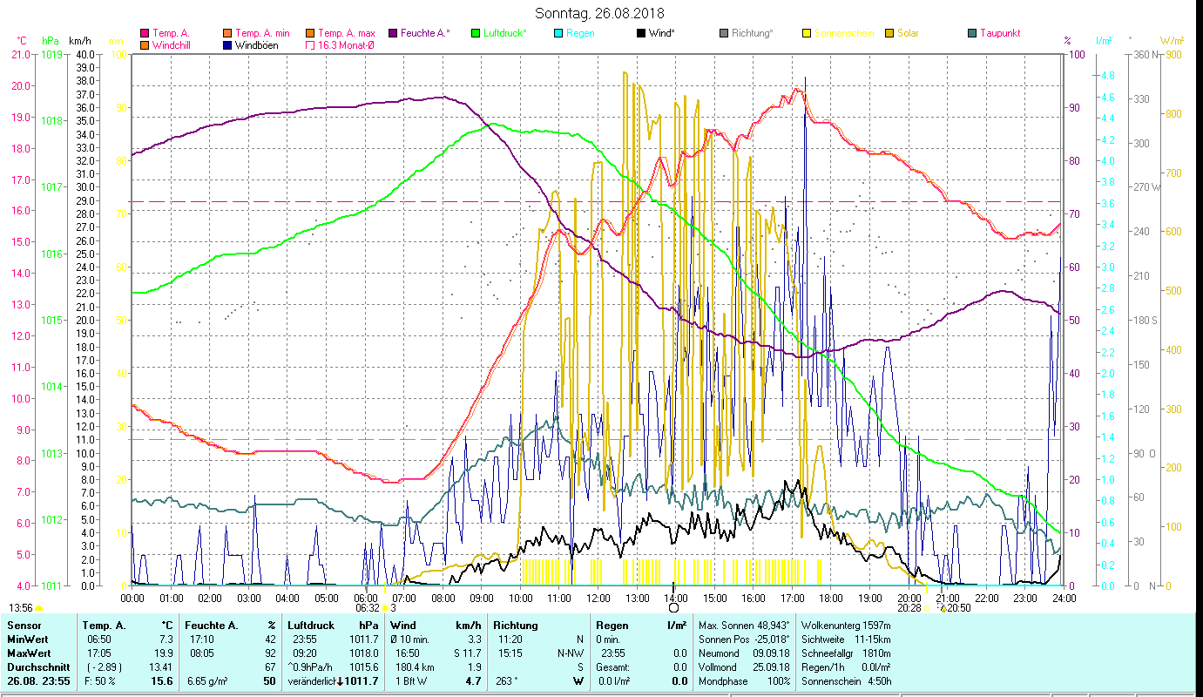The height and width of the screenshot is (697, 1203).
Task: Click the cyan Regen legend square
Action: 558,34
